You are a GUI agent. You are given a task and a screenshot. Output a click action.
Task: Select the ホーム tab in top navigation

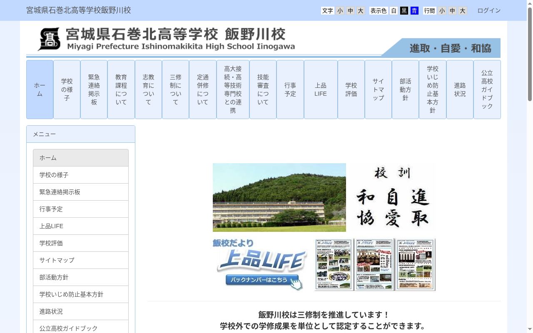pyautogui.click(x=40, y=89)
